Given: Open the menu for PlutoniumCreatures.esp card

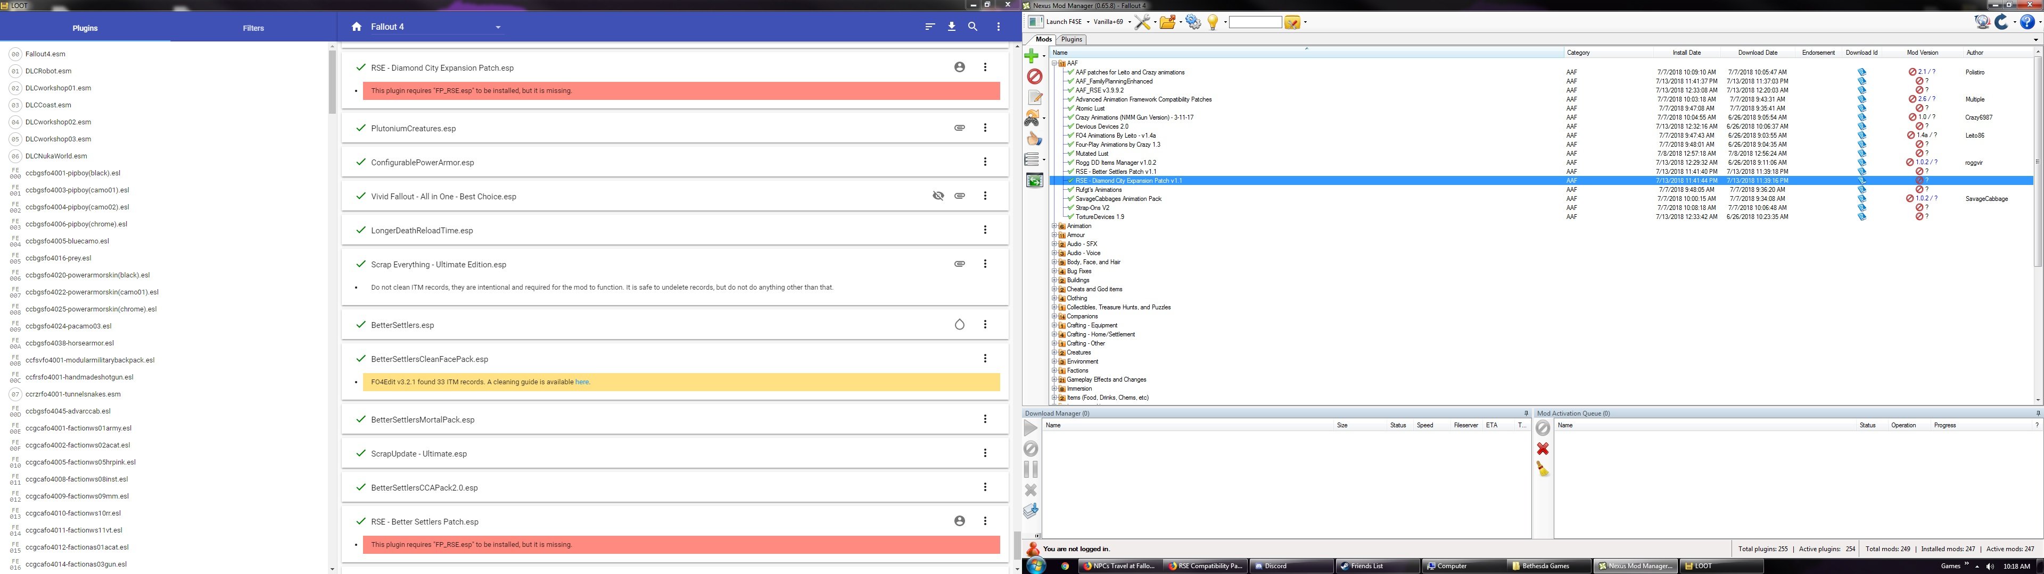Looking at the screenshot, I should pyautogui.click(x=985, y=128).
